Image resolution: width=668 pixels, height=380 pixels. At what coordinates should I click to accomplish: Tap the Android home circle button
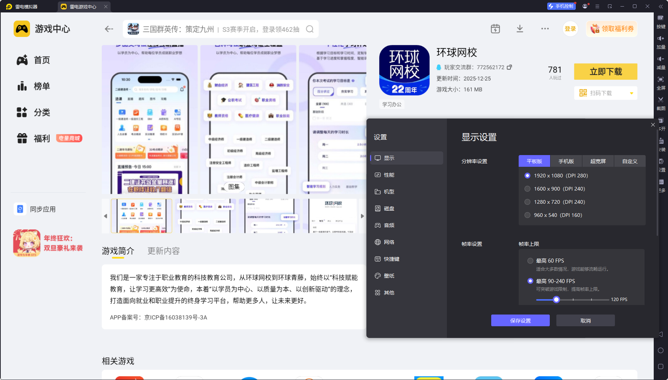click(661, 350)
